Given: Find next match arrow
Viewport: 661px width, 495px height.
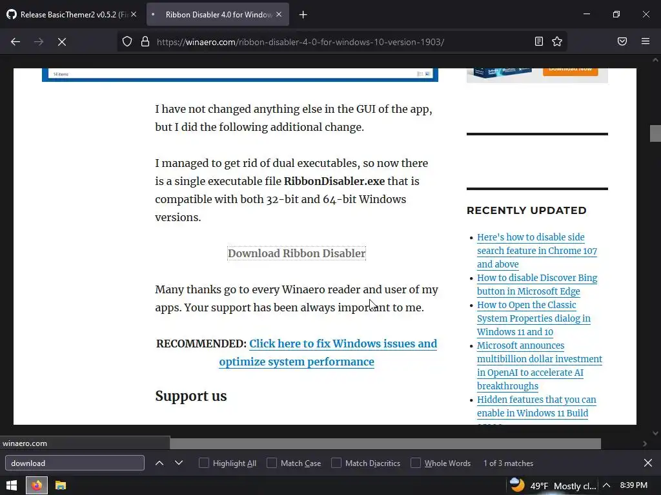Looking at the screenshot, I should 179,463.
